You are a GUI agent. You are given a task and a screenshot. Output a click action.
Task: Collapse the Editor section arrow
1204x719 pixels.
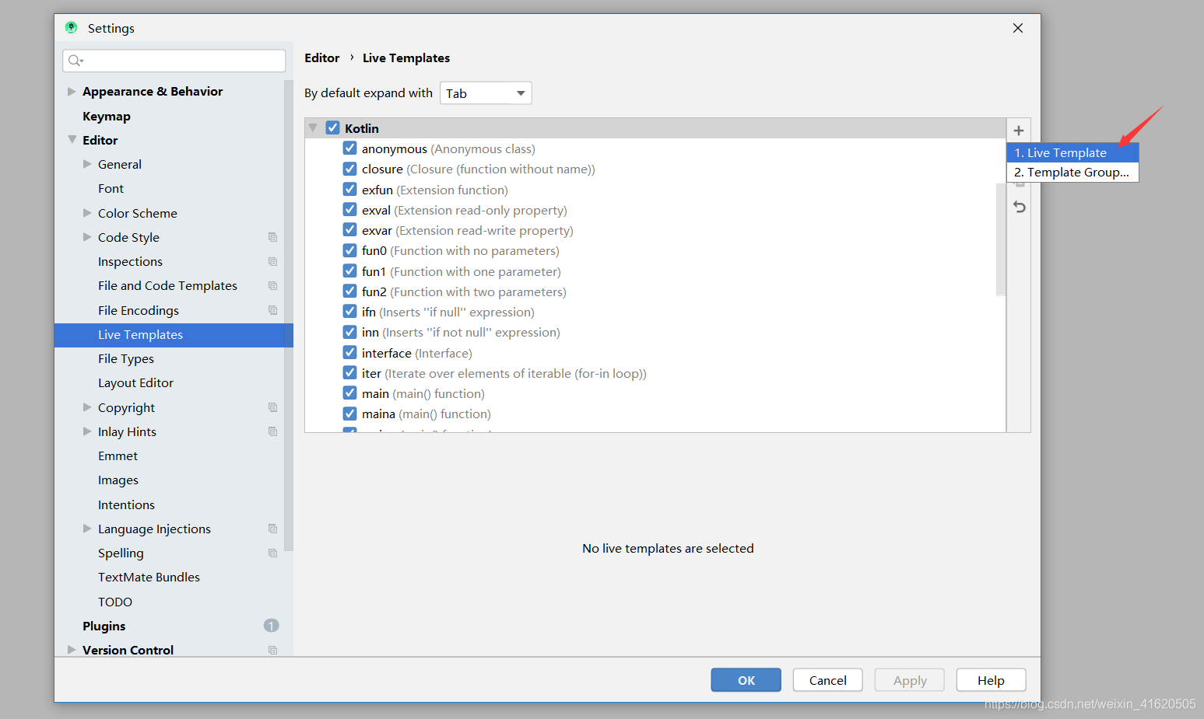(x=72, y=140)
